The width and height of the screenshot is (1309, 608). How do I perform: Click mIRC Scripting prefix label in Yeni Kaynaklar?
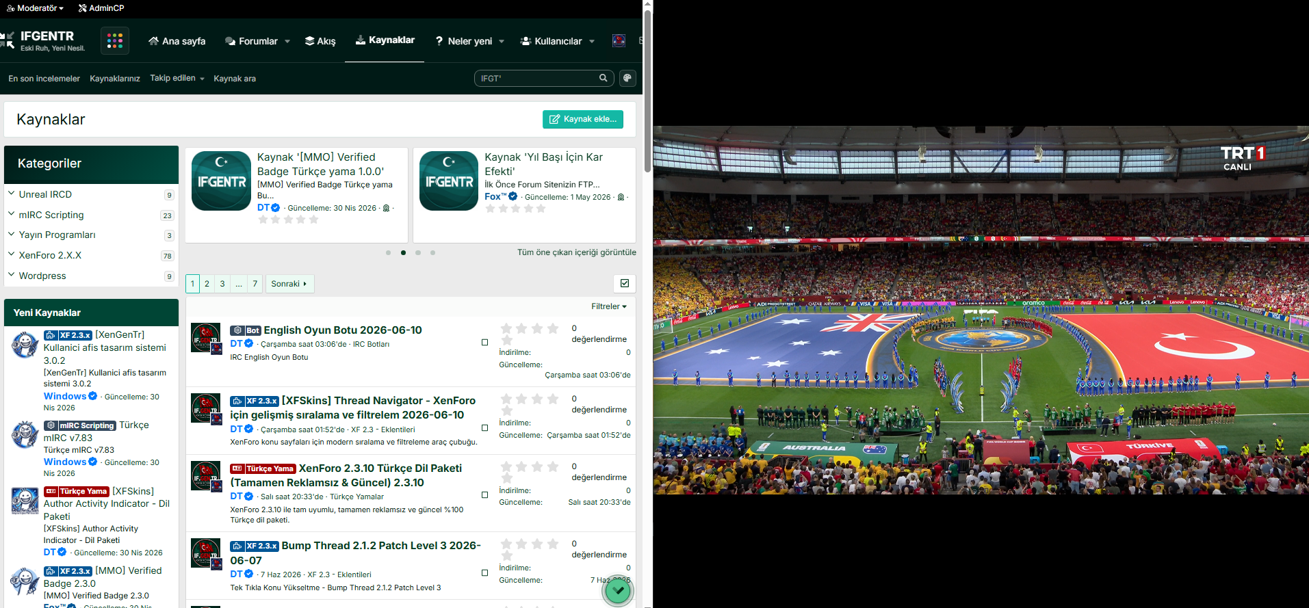click(x=80, y=425)
